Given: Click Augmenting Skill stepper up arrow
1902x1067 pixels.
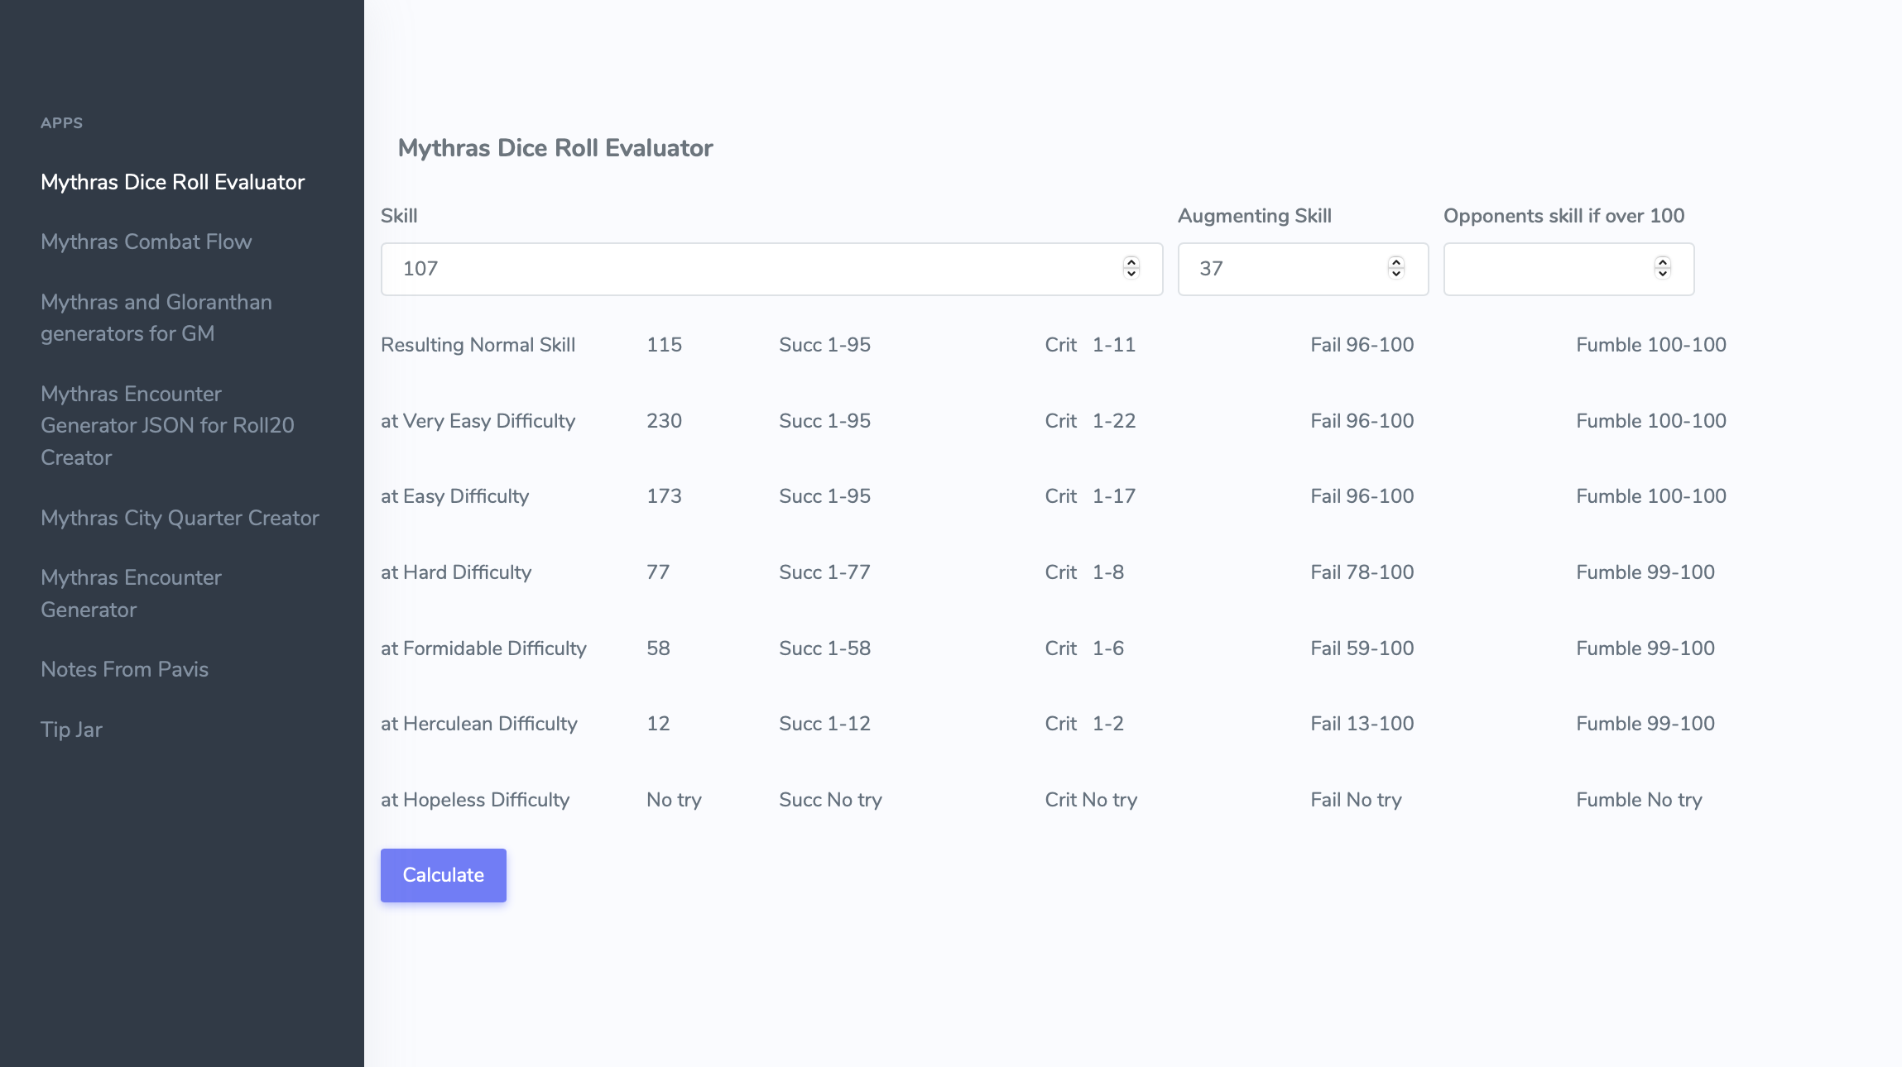Looking at the screenshot, I should coord(1396,262).
